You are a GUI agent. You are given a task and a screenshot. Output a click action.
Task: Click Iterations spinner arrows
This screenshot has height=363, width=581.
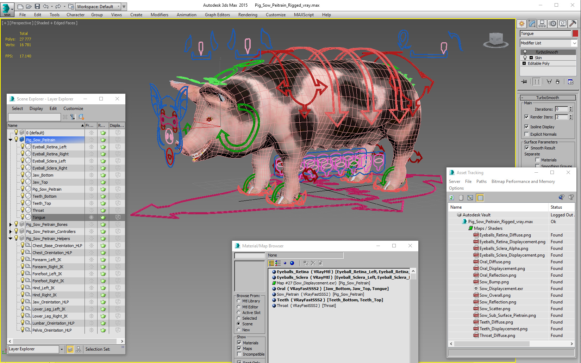(571, 109)
